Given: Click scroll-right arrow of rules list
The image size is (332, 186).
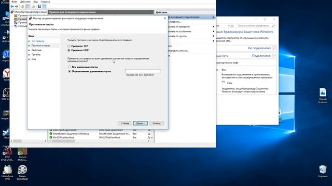Looking at the screenshot, I should [x=148, y=141].
